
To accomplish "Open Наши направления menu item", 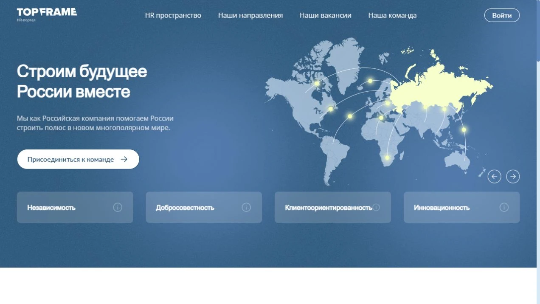I will pos(250,15).
